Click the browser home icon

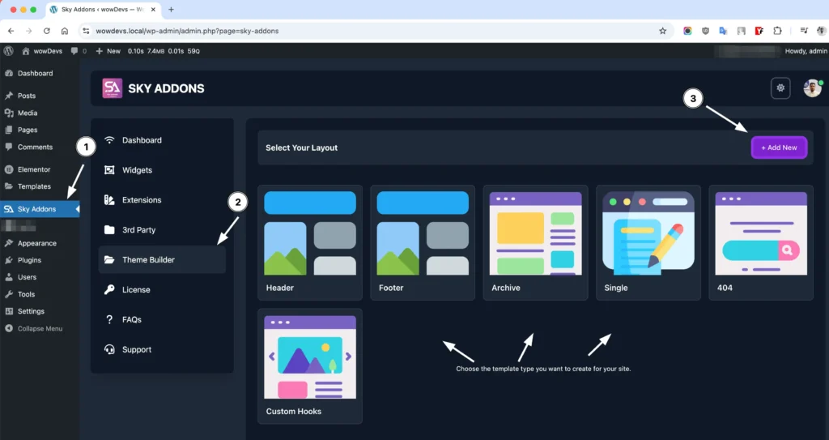click(65, 31)
